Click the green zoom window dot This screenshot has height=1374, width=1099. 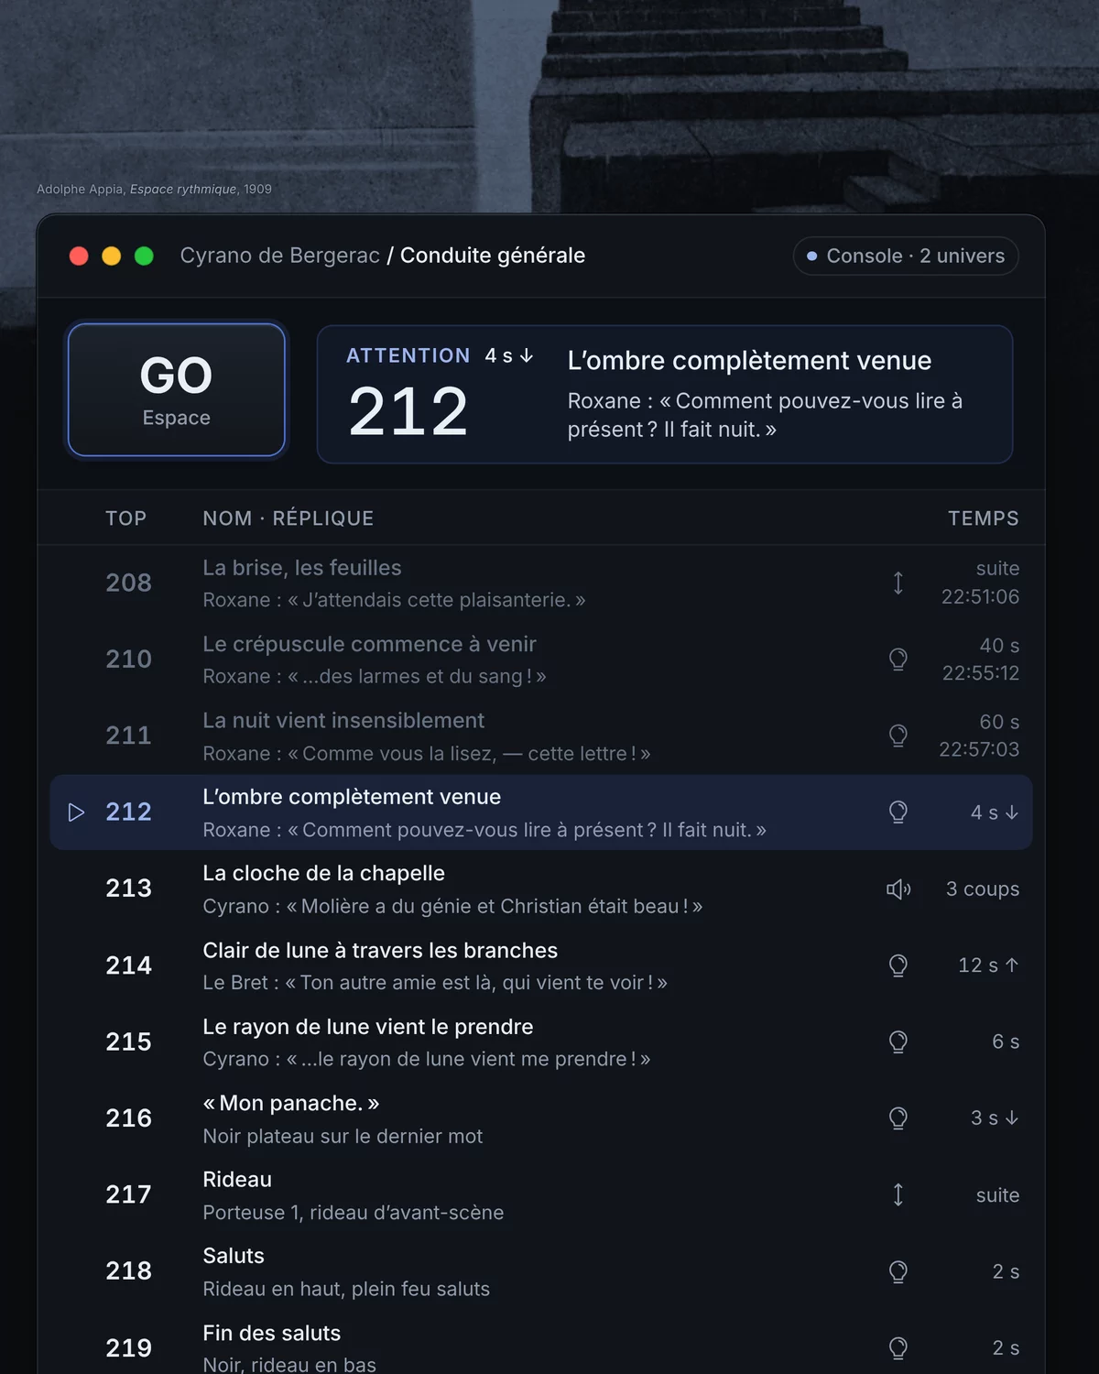coord(144,256)
